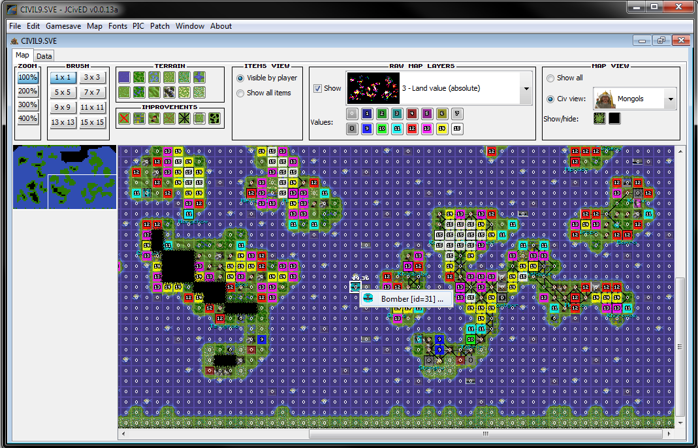
Task: Choose the 7 x 7 brush size
Action: pyautogui.click(x=92, y=92)
